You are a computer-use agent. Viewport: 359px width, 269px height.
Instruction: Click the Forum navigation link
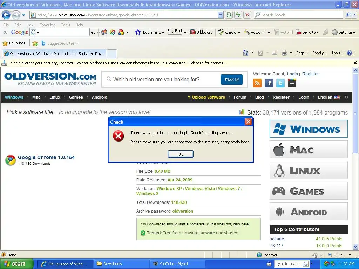(240, 97)
